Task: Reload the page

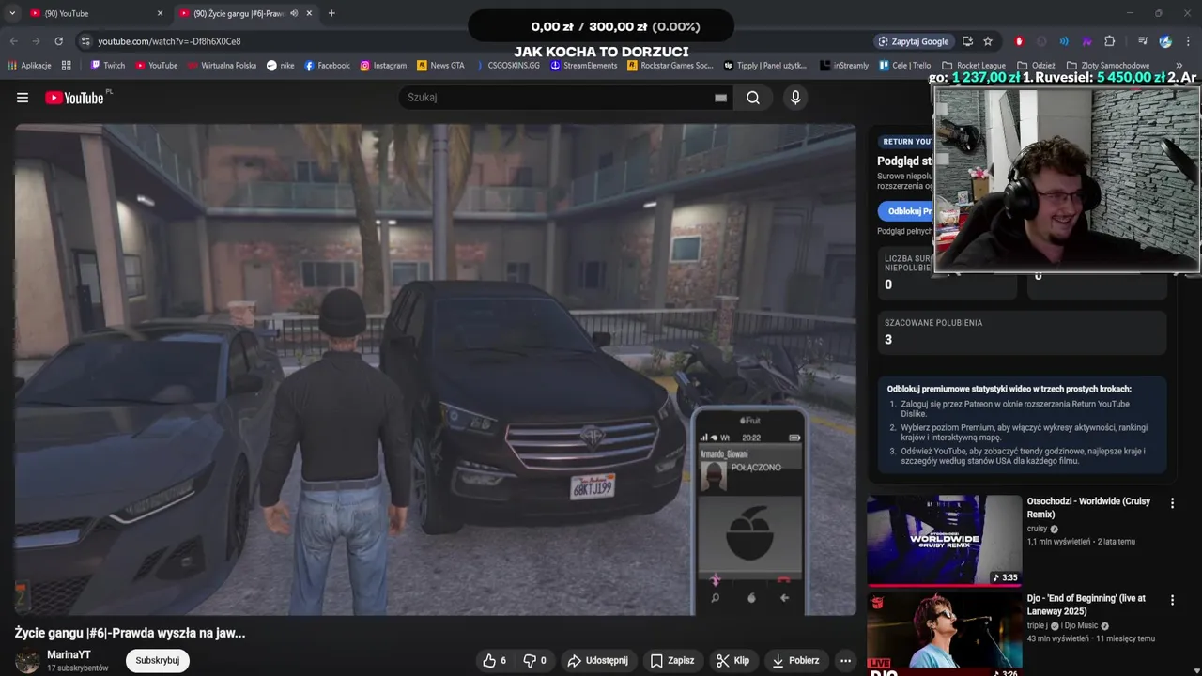Action: pos(58,41)
